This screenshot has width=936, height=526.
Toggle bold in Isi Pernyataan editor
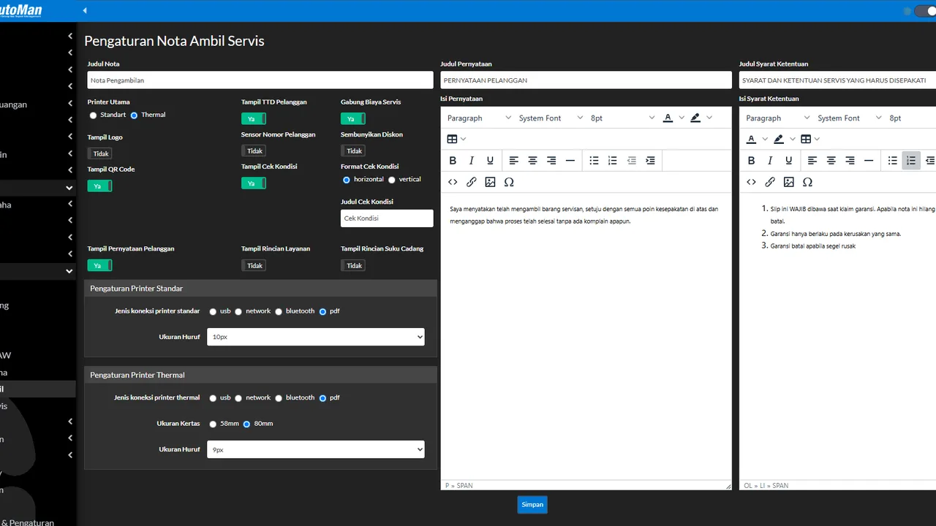pyautogui.click(x=453, y=161)
